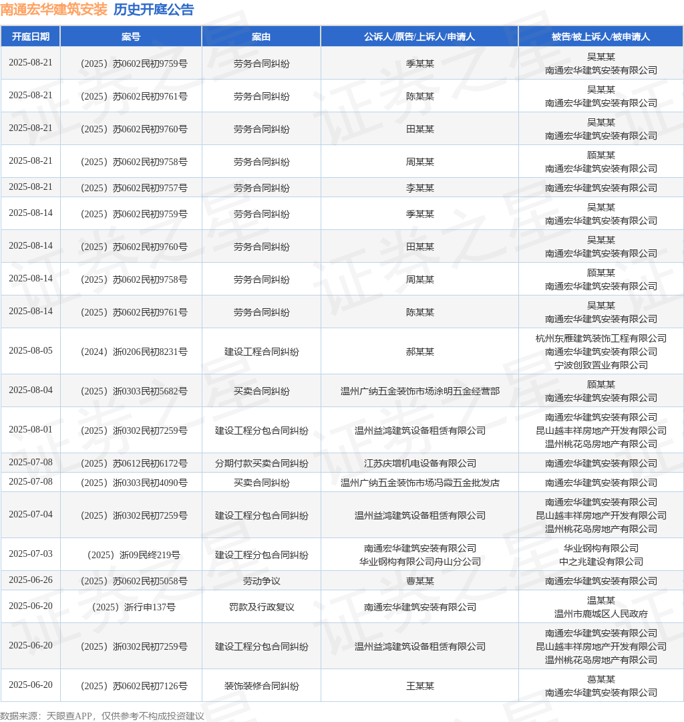Open the 南通宏华建筑安装 title link

(x=54, y=9)
